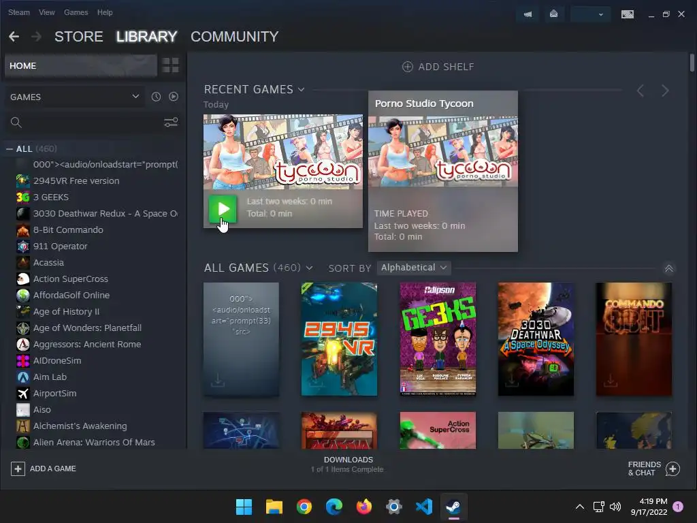This screenshot has height=523, width=697.
Task: Select 2945VR Free version in list
Action: pos(76,180)
